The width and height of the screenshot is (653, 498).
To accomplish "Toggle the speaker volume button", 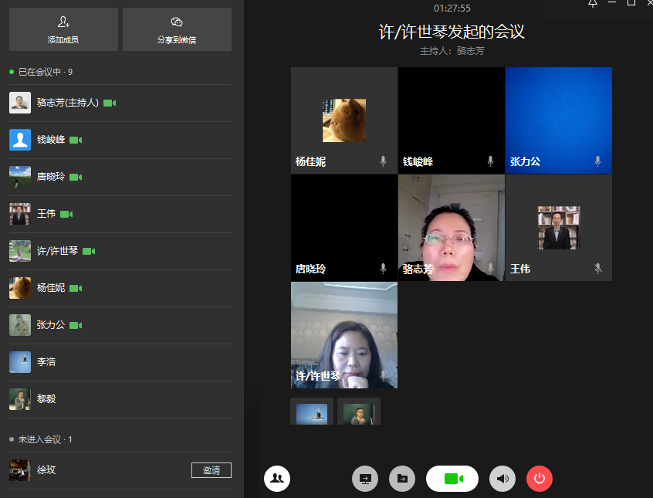I will [x=502, y=479].
